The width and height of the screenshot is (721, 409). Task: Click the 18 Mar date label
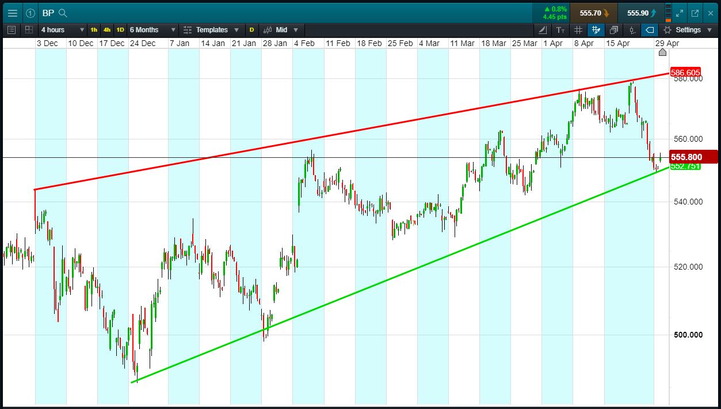494,43
